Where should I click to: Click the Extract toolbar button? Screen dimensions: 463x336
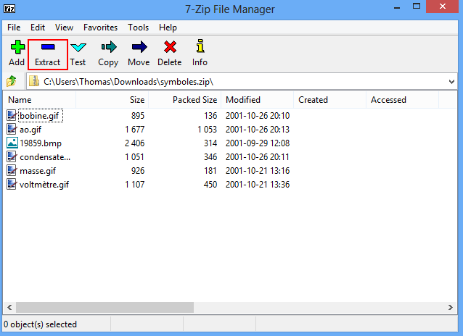click(48, 54)
